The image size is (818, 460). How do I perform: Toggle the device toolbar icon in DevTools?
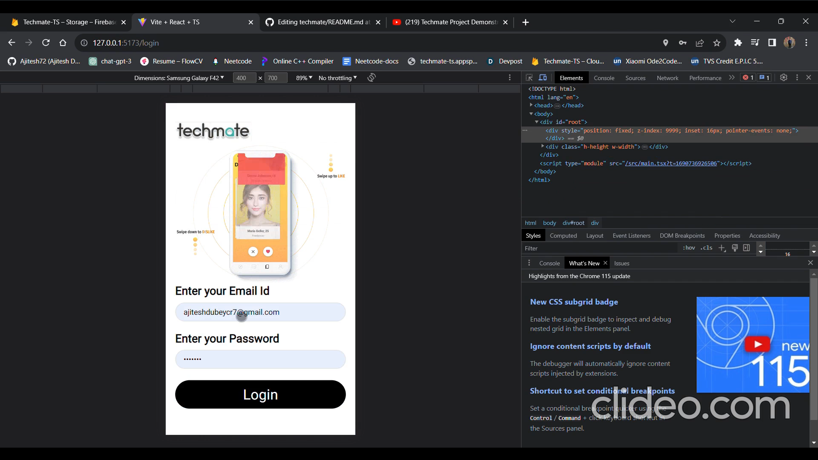point(543,78)
